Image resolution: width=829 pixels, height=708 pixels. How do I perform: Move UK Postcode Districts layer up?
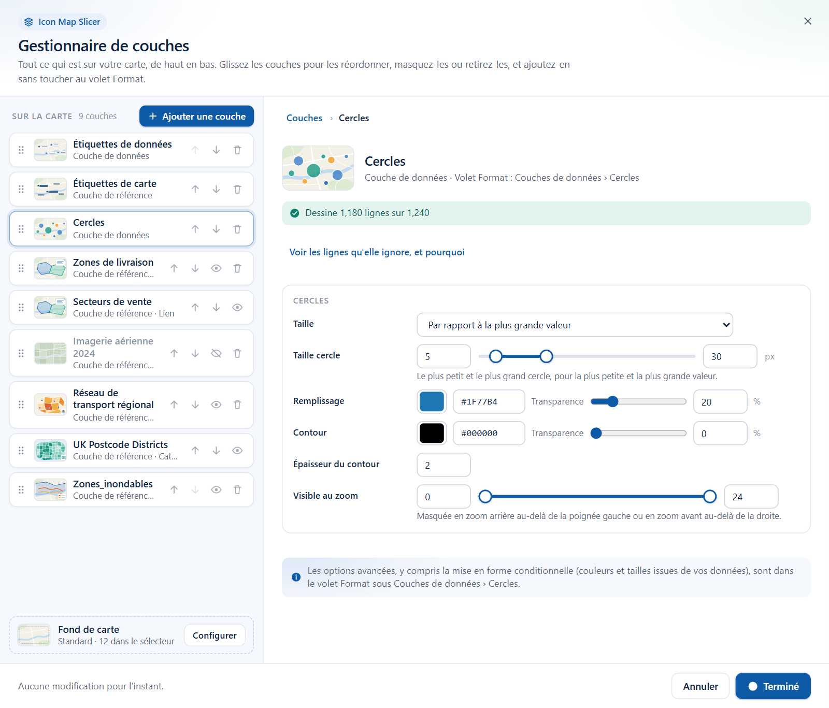tap(195, 451)
